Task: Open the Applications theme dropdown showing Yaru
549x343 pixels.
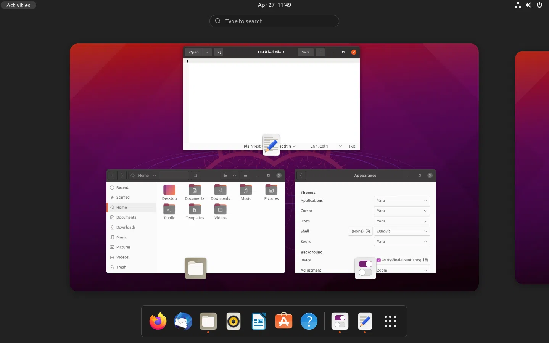Action: [402, 200]
